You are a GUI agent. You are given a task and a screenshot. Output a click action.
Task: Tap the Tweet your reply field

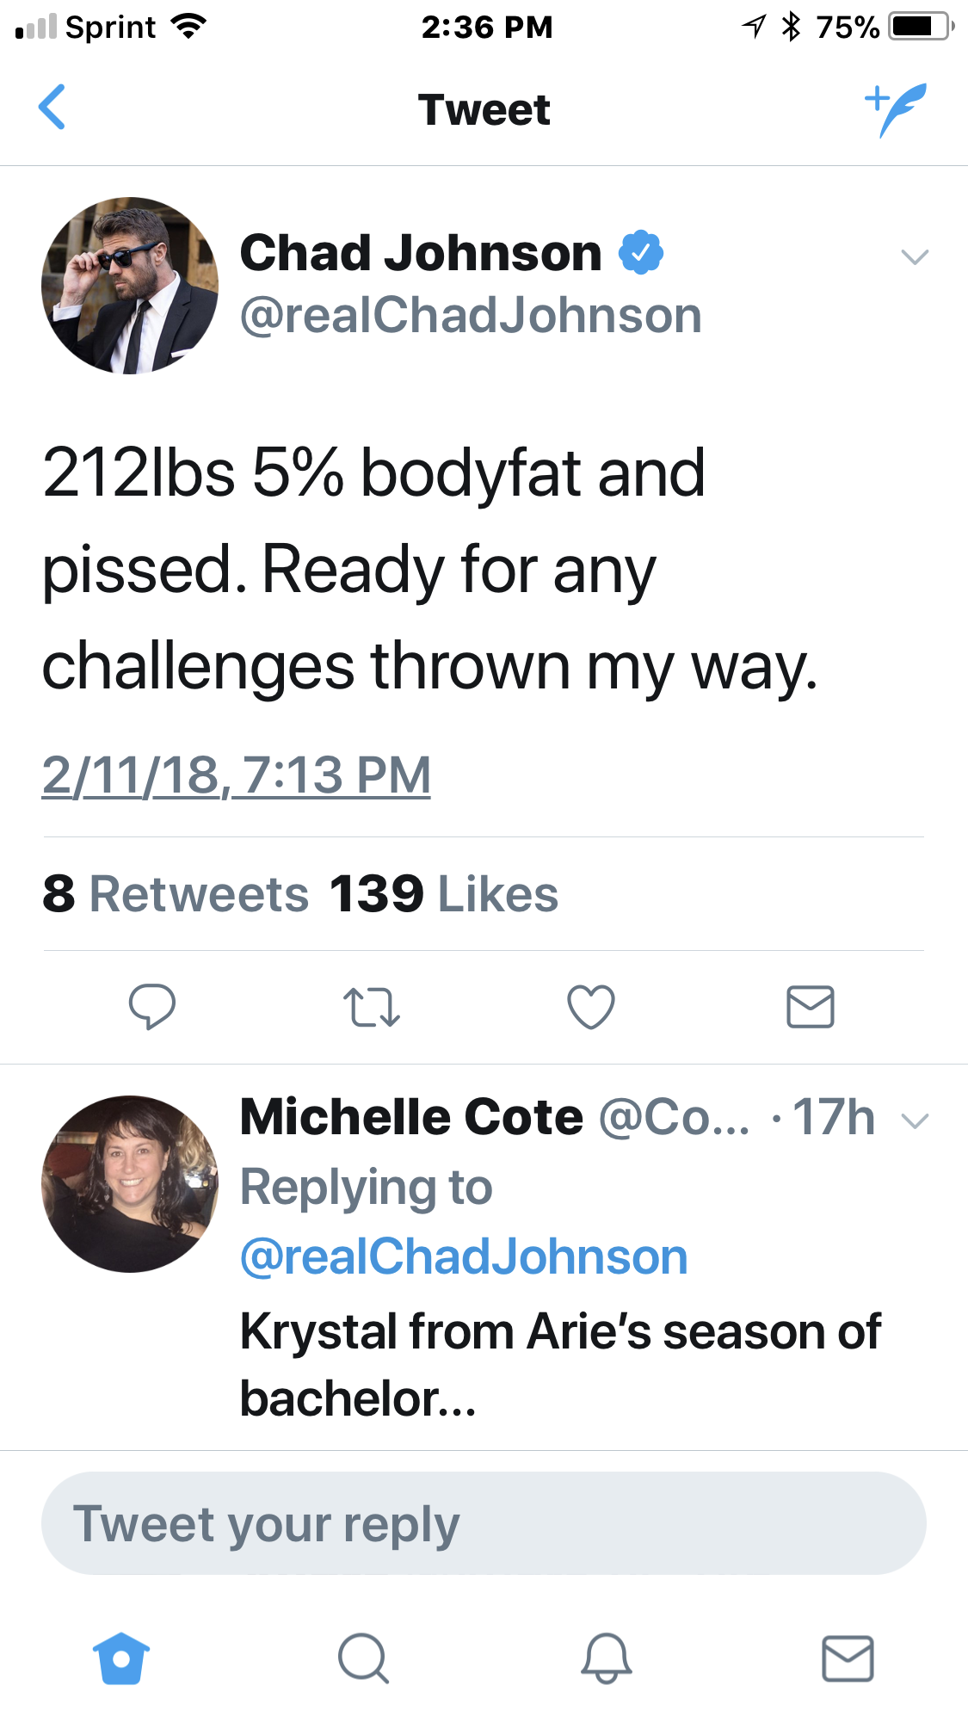(x=484, y=1523)
